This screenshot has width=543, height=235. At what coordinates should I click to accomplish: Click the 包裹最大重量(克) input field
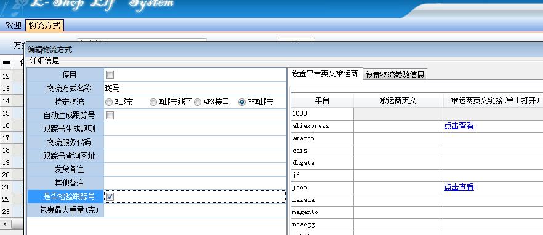pyautogui.click(x=195, y=210)
